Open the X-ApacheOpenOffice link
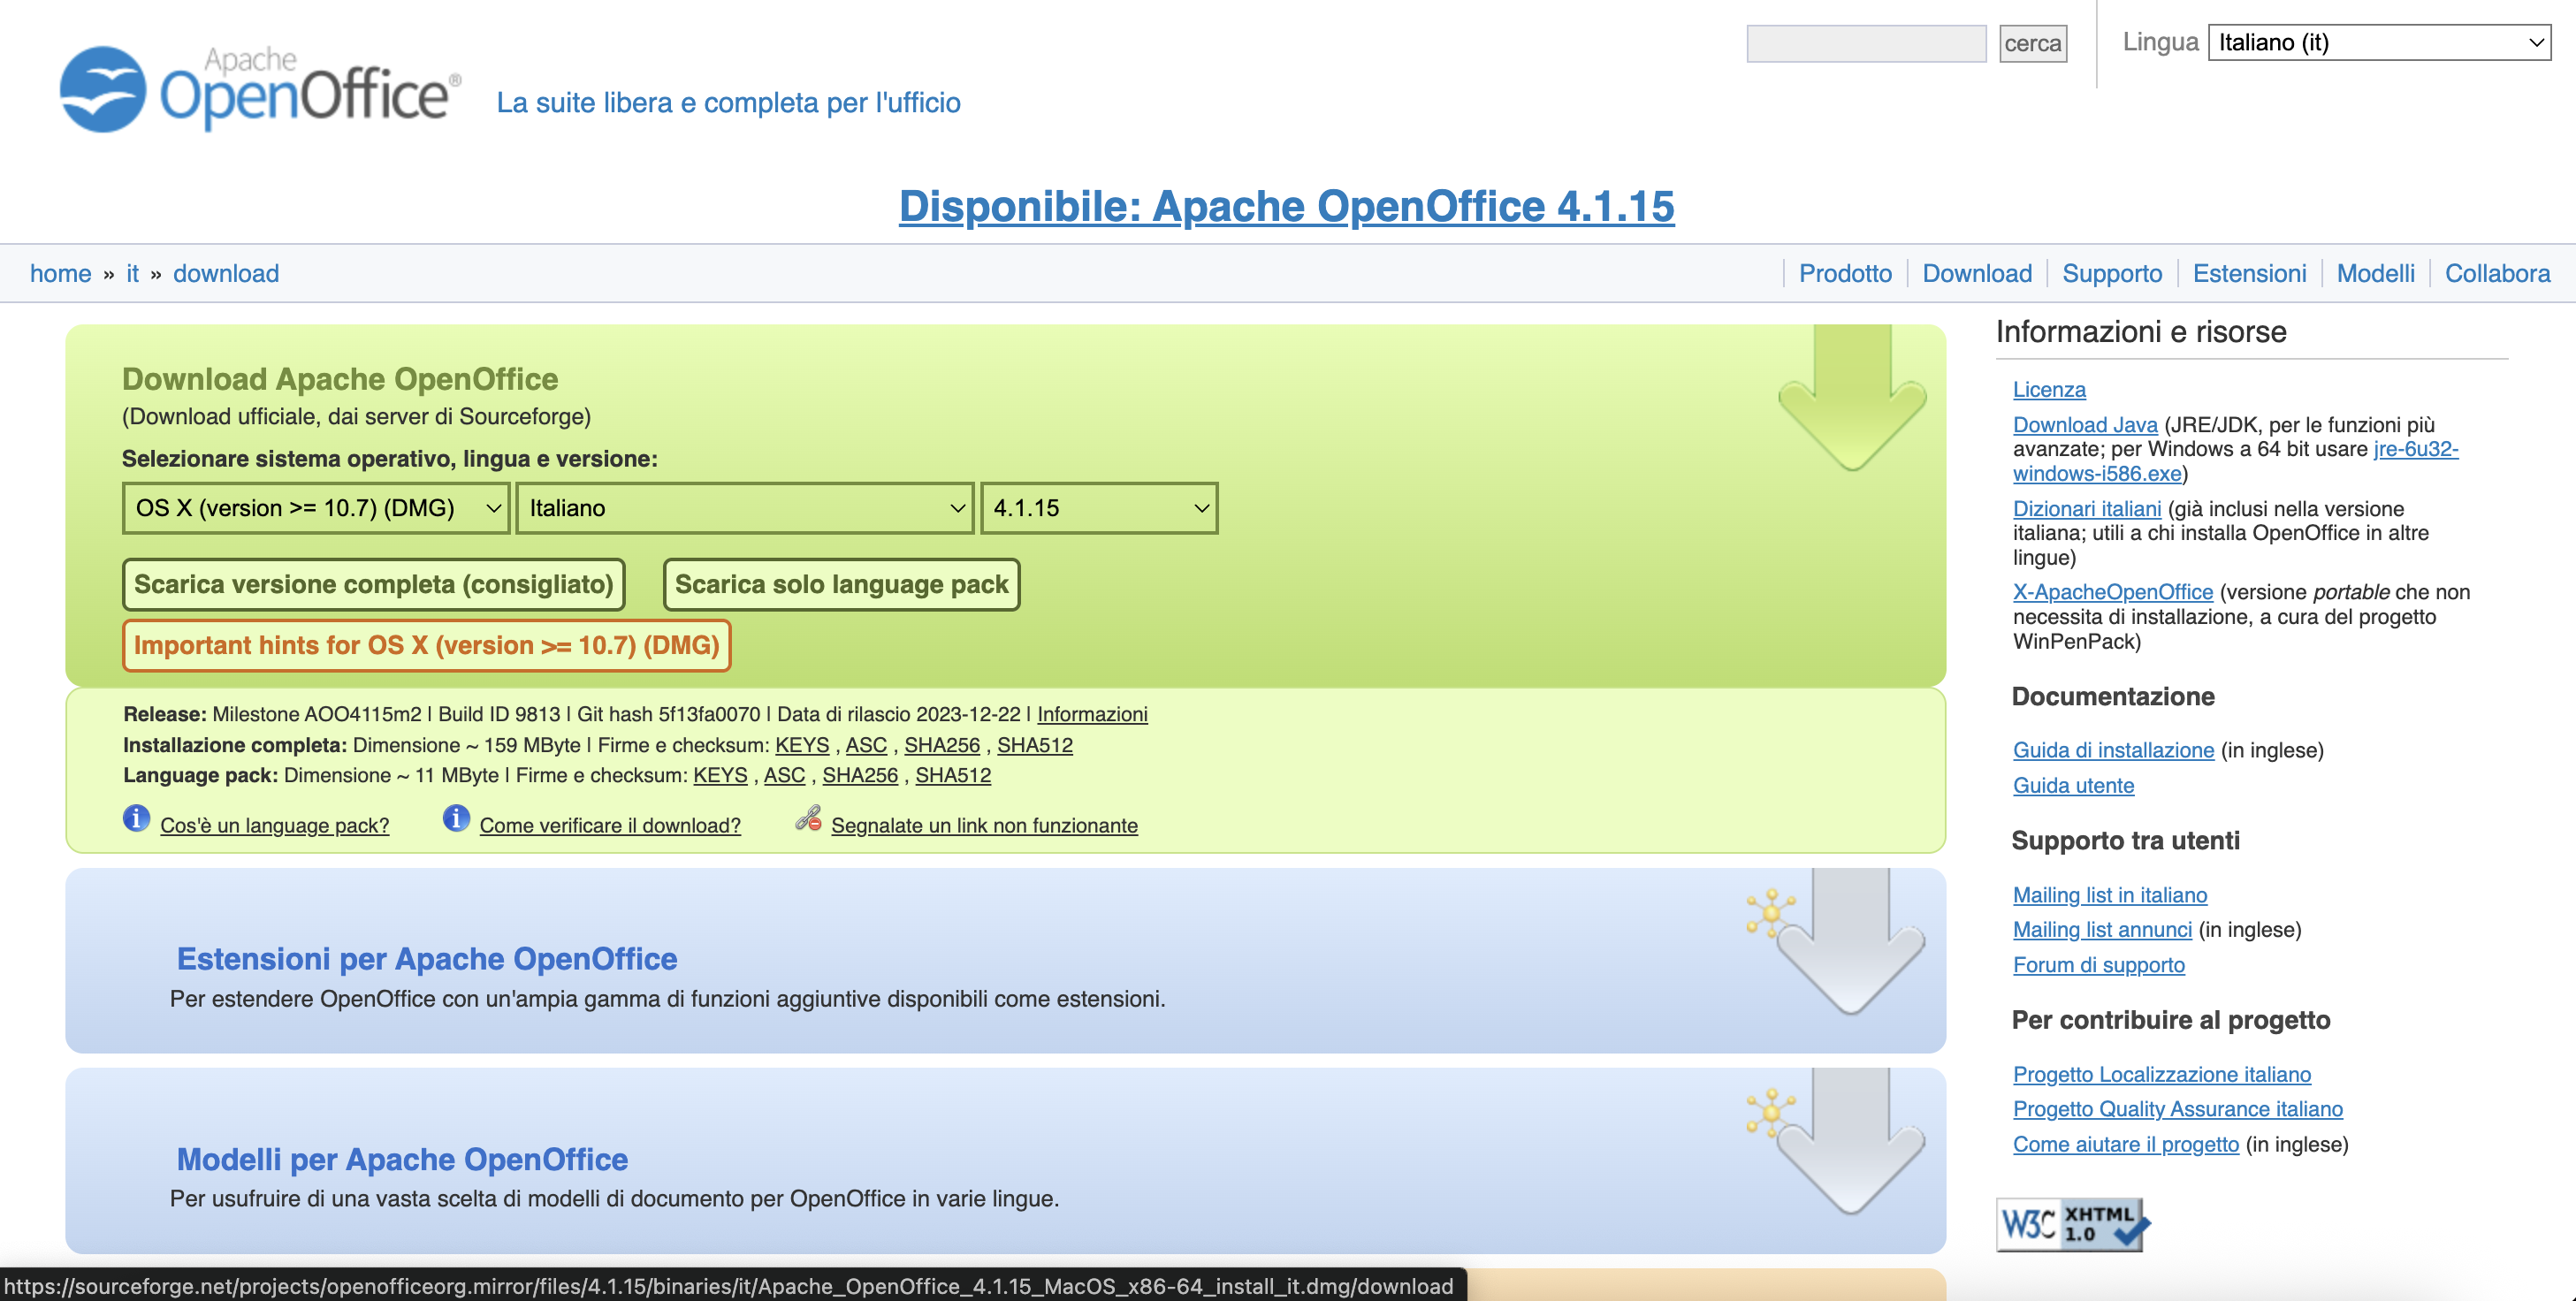The image size is (2576, 1301). [2113, 591]
